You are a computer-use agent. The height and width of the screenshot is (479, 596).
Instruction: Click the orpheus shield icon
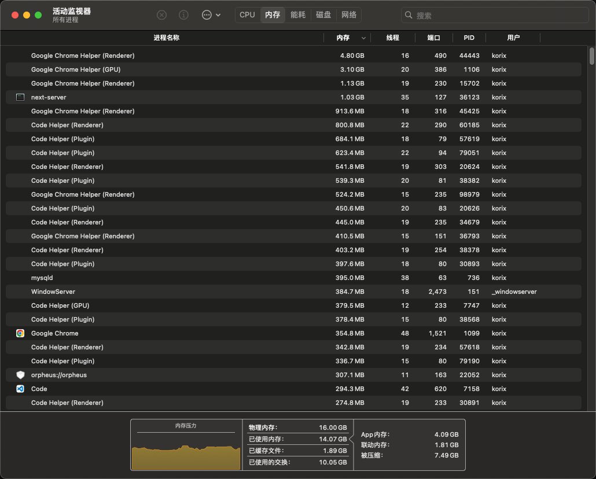click(20, 375)
